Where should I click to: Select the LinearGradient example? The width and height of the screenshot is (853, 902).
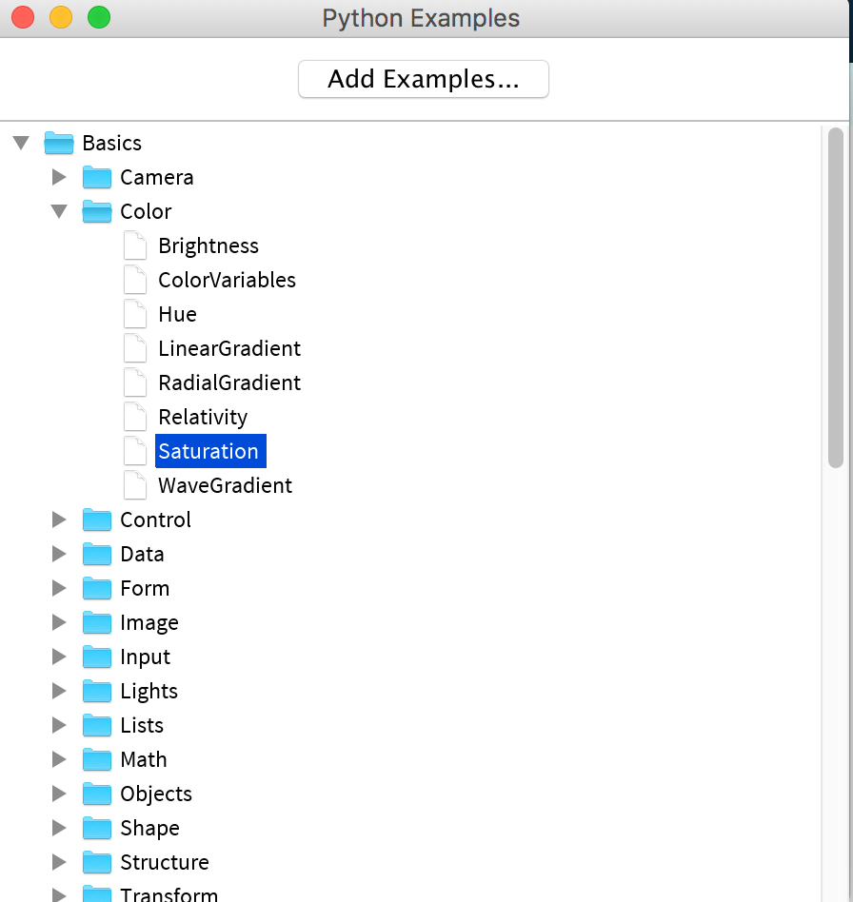click(x=229, y=348)
